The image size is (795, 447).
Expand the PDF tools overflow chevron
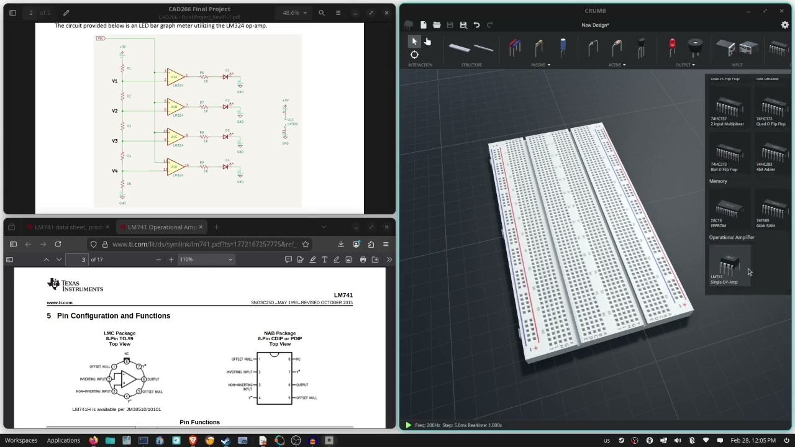(389, 260)
